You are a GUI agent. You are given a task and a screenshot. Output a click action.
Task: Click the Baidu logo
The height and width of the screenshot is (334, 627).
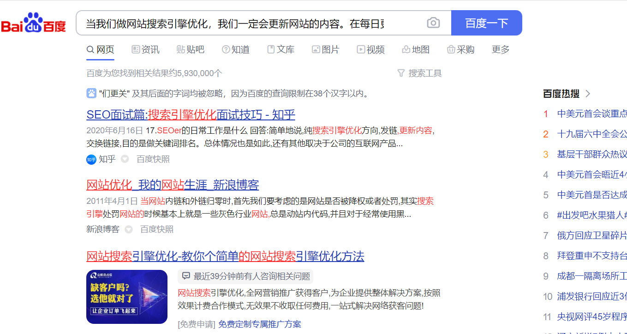click(x=33, y=23)
